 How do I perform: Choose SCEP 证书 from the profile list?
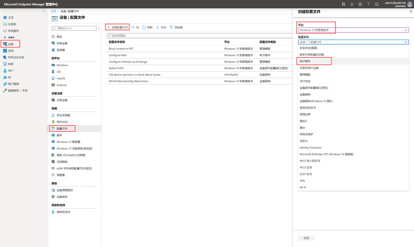point(353,174)
